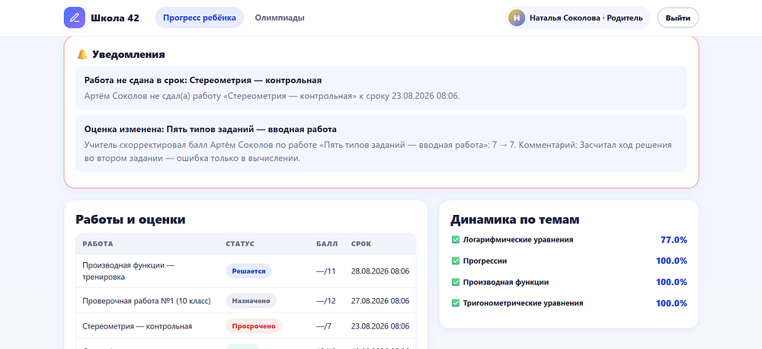Click the Назначено status badge

251,301
